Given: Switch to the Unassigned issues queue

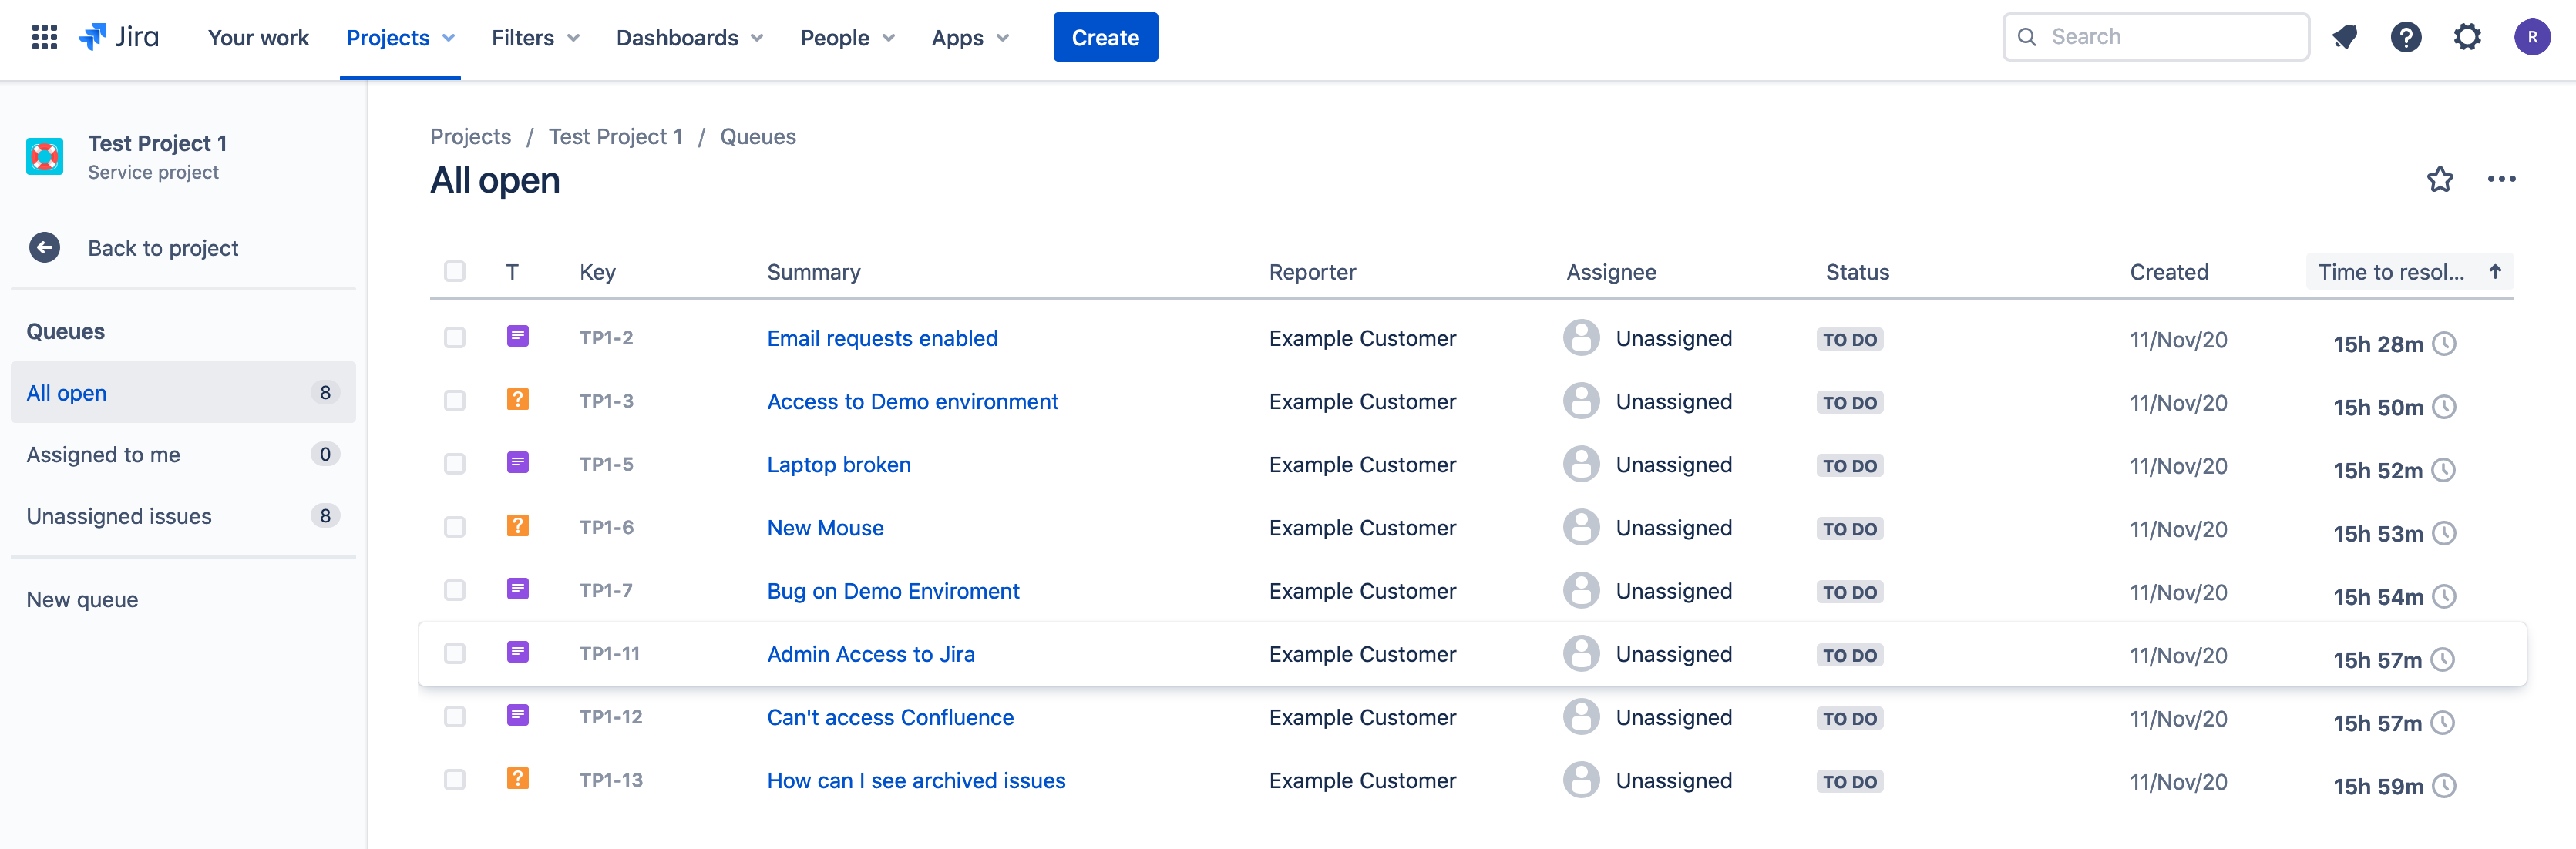Looking at the screenshot, I should [118, 515].
